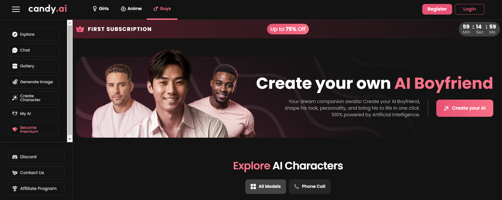Switch to the Girls tab
The height and width of the screenshot is (200, 502).
pos(101,9)
